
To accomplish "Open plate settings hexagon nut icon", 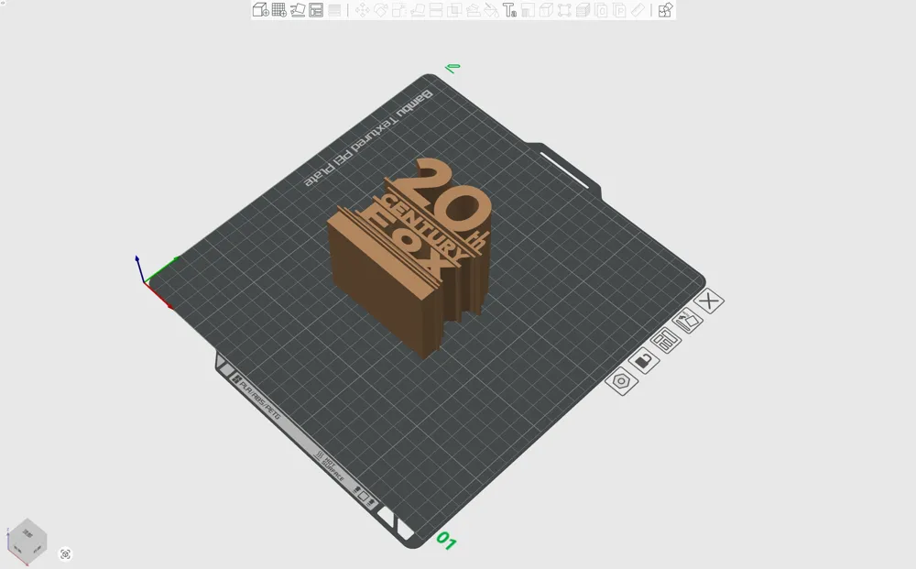I will (x=622, y=381).
